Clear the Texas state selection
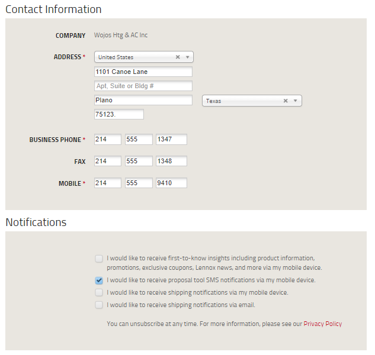The width and height of the screenshot is (375, 355). [x=286, y=101]
